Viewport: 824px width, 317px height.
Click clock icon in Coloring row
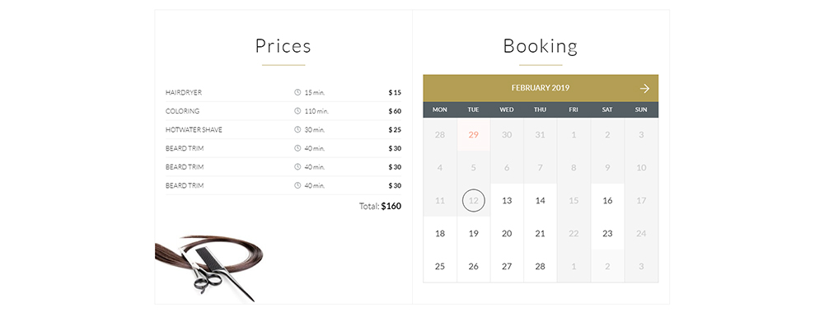[x=297, y=111]
